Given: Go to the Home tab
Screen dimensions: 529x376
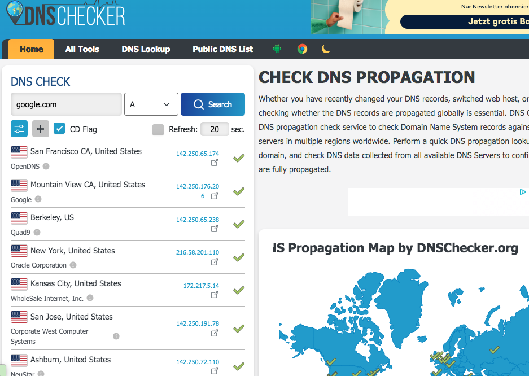Looking at the screenshot, I should pos(32,49).
